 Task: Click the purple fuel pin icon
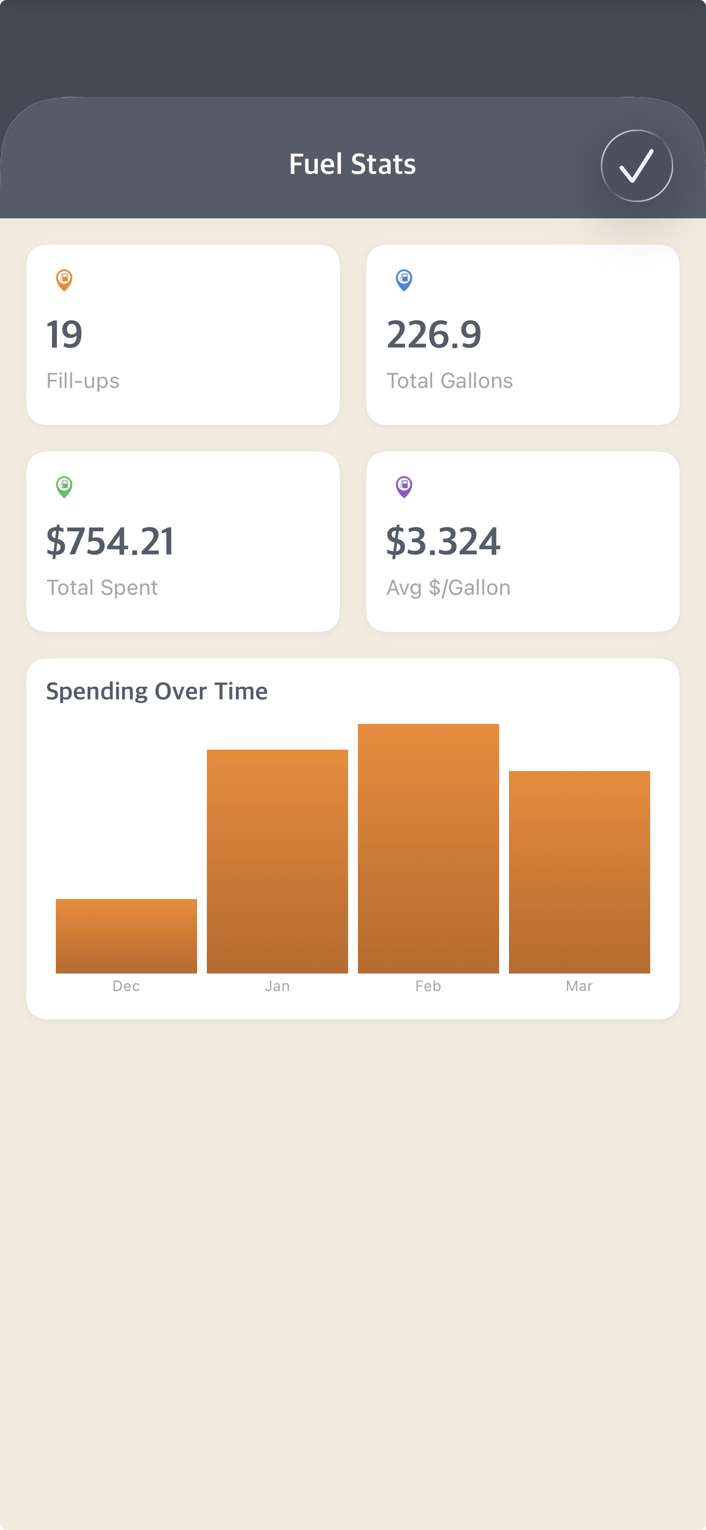point(404,486)
